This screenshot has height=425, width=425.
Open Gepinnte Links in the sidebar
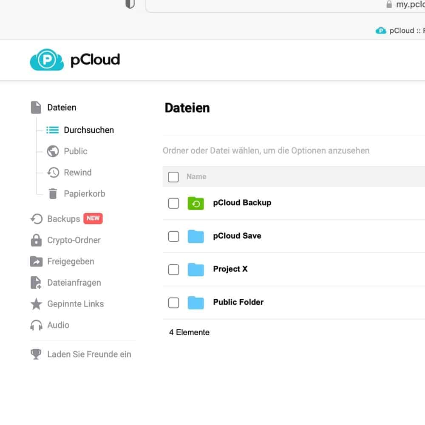tap(76, 304)
